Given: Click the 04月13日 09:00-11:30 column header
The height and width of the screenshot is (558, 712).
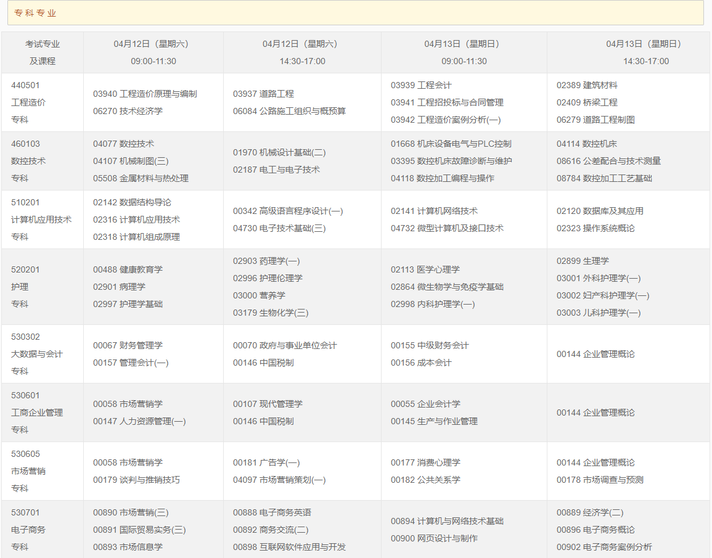Looking at the screenshot, I should pyautogui.click(x=464, y=52).
